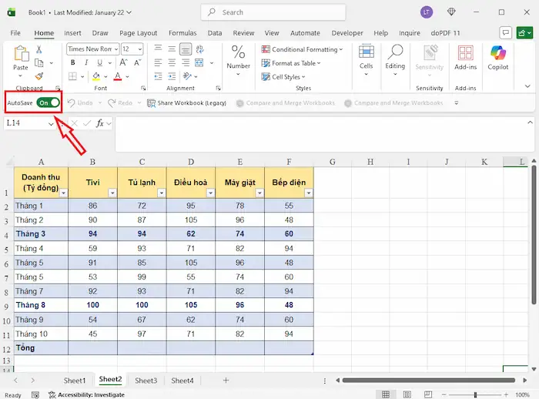This screenshot has height=399, width=539.
Task: Click the Insert Function fx icon
Action: (x=101, y=123)
